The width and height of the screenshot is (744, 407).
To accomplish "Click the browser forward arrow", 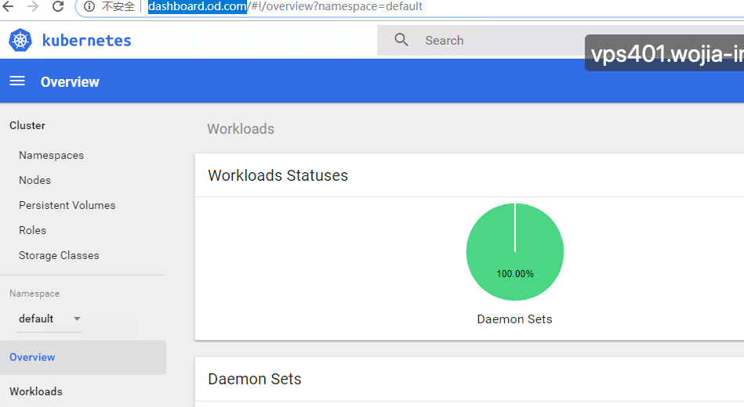I will tap(33, 6).
